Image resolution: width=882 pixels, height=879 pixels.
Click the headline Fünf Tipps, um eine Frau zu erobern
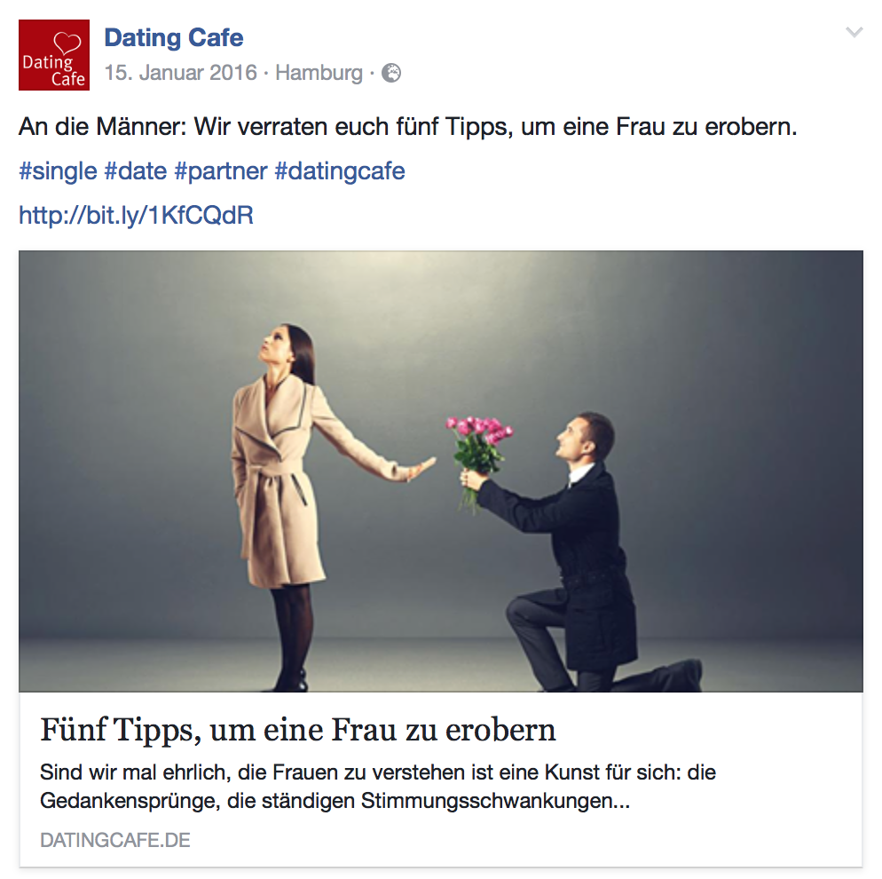tap(298, 730)
